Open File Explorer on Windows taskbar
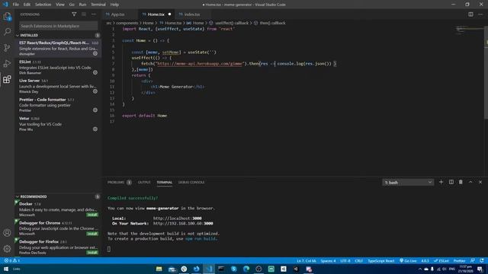This screenshot has width=488, height=274. [x=159, y=269]
